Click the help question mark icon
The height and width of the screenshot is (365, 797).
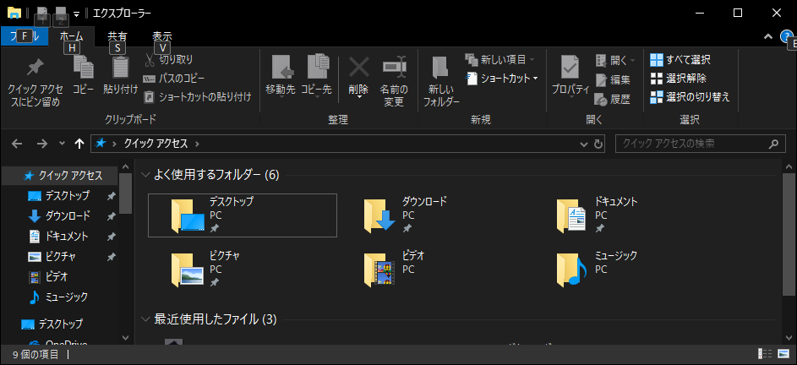pyautogui.click(x=786, y=36)
